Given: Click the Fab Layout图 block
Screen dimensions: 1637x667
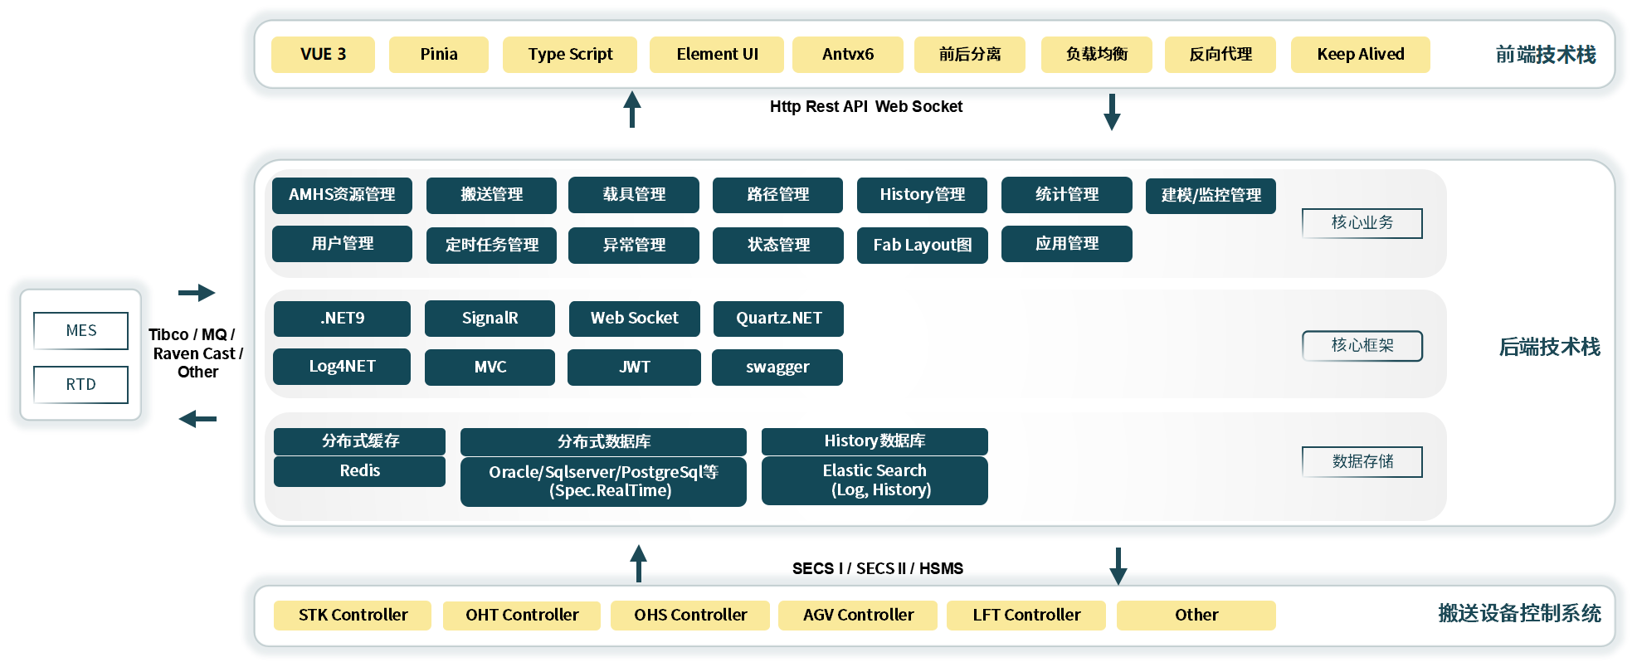Looking at the screenshot, I should coord(922,246).
